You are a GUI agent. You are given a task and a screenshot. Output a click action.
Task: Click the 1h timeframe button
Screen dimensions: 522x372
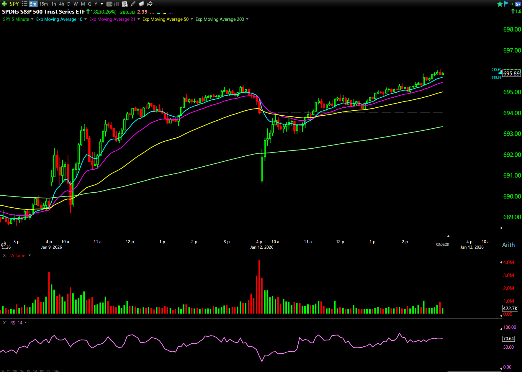53,4
